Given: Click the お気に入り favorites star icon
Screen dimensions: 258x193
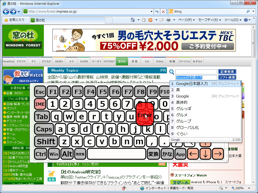Looking at the screenshot, I should (x=6, y=20).
